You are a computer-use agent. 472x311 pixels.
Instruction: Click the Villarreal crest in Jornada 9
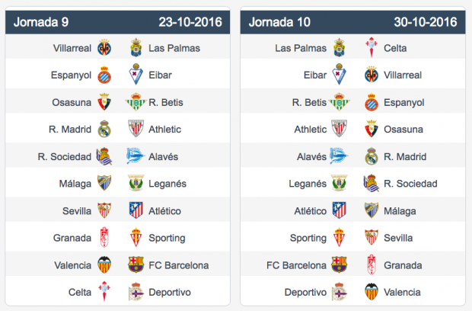(104, 48)
